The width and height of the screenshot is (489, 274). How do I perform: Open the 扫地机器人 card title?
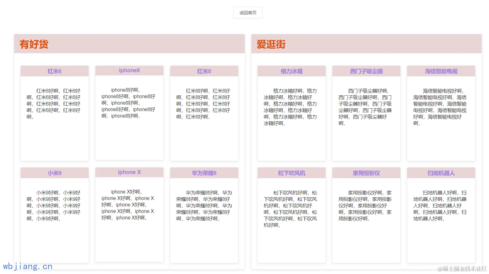pyautogui.click(x=441, y=173)
